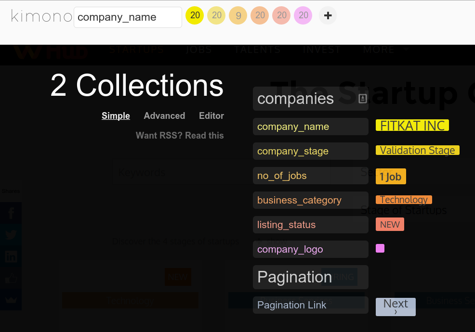
Task: Select the yellow 20 property circle
Action: [195, 15]
